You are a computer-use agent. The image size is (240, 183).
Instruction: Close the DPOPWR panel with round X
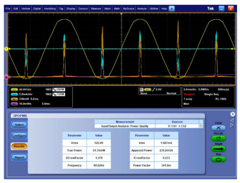tap(233, 114)
